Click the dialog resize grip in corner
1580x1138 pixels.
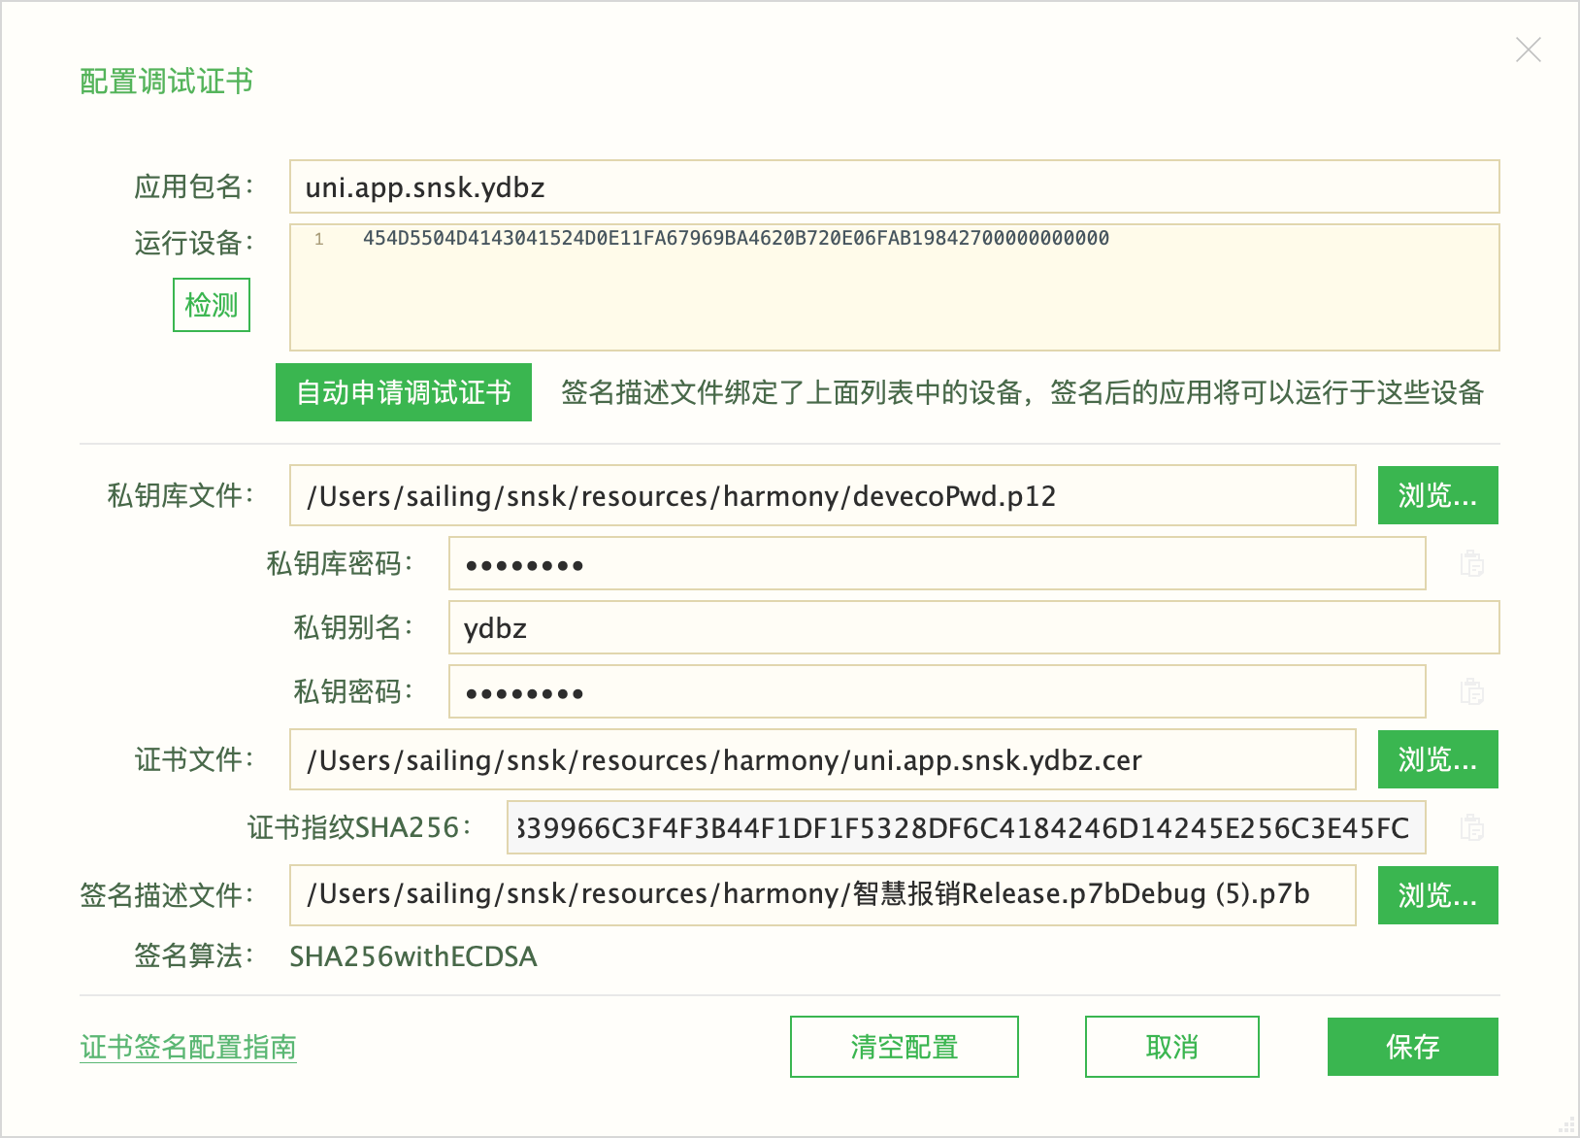(1565, 1124)
